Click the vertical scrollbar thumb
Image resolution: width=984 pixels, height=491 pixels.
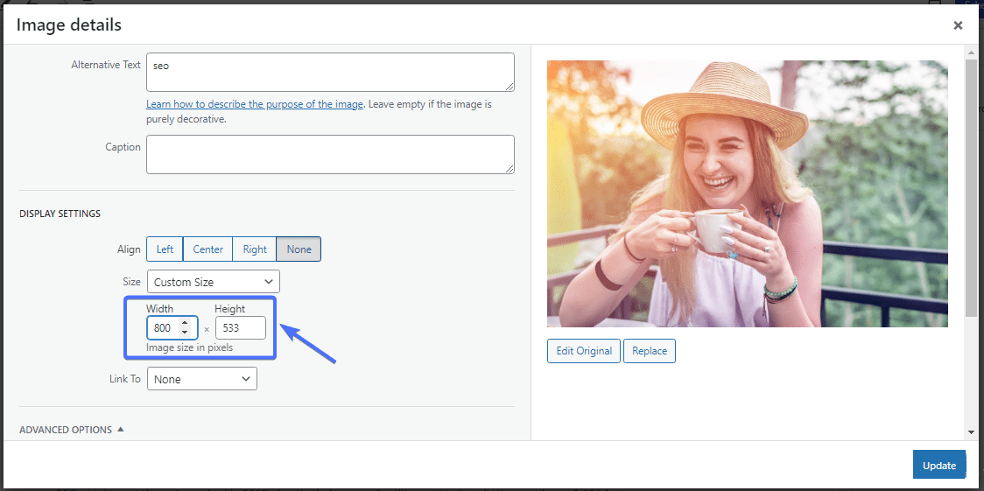click(x=971, y=188)
